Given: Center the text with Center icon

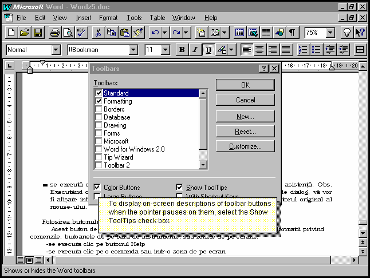Looking at the screenshot, I should point(259,50).
